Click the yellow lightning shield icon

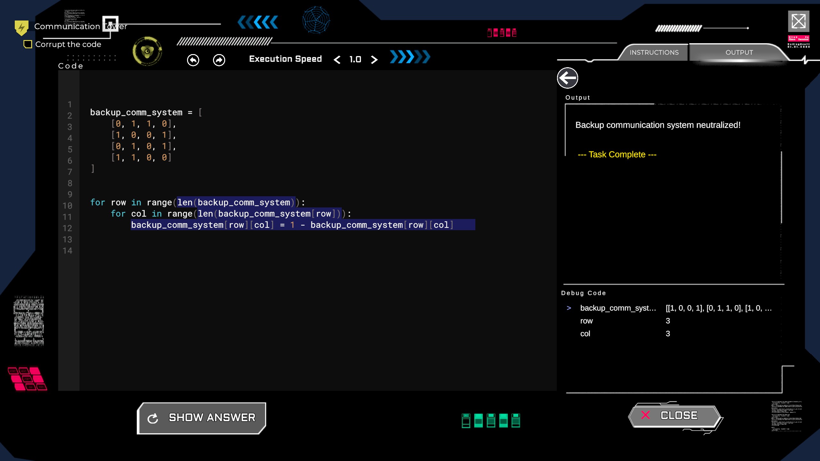point(21,28)
